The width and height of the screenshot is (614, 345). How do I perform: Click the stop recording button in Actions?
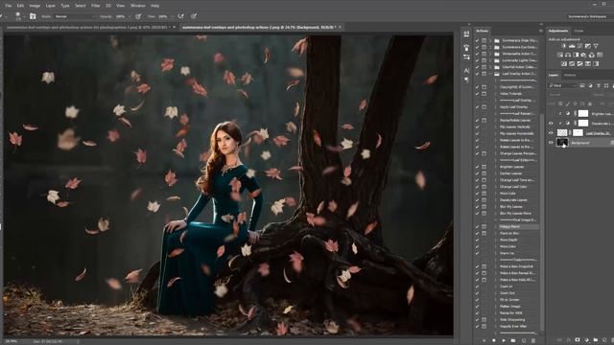tap(484, 341)
